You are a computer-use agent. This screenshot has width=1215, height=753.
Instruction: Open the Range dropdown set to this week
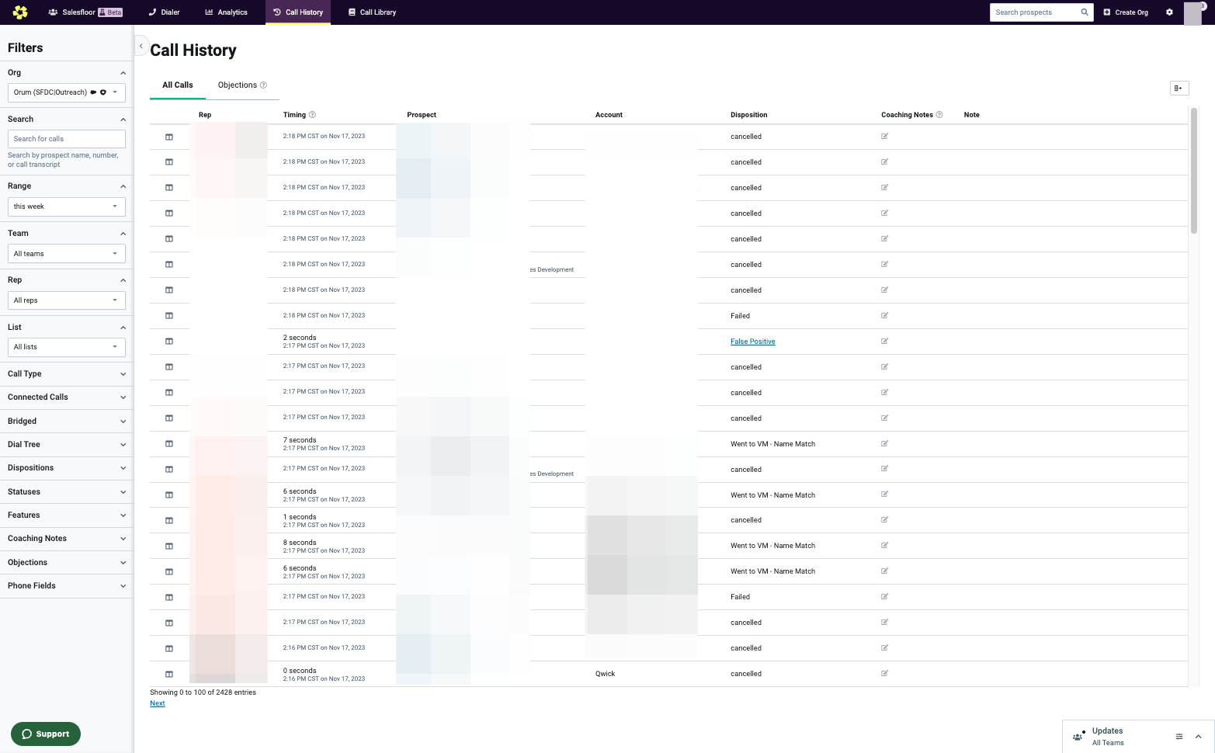(67, 206)
